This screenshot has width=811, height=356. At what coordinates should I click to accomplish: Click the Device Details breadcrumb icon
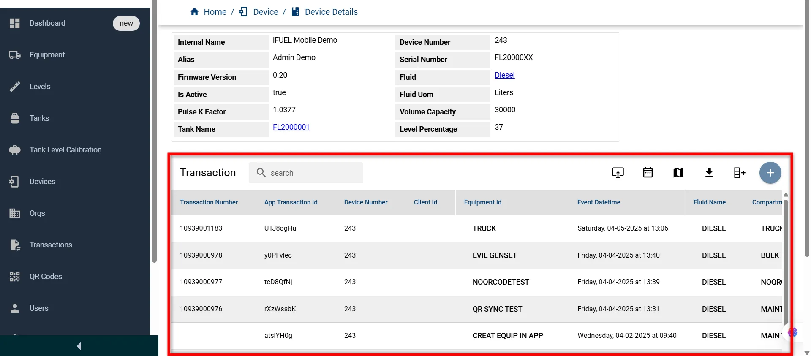(x=296, y=12)
